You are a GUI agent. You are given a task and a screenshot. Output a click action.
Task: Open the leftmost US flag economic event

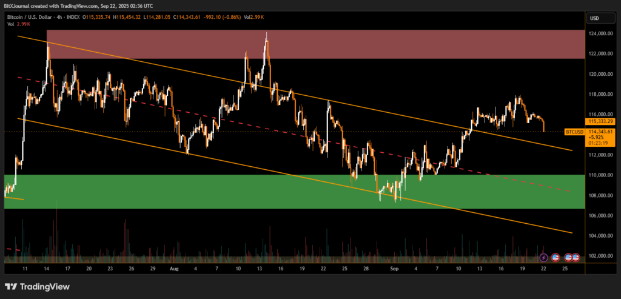pyautogui.click(x=554, y=258)
